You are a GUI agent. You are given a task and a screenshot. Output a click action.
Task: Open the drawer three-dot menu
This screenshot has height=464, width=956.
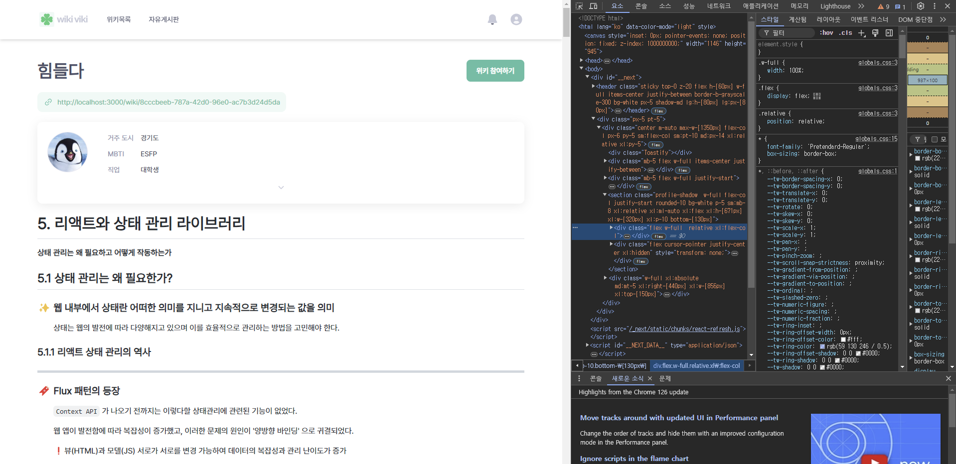[579, 378]
